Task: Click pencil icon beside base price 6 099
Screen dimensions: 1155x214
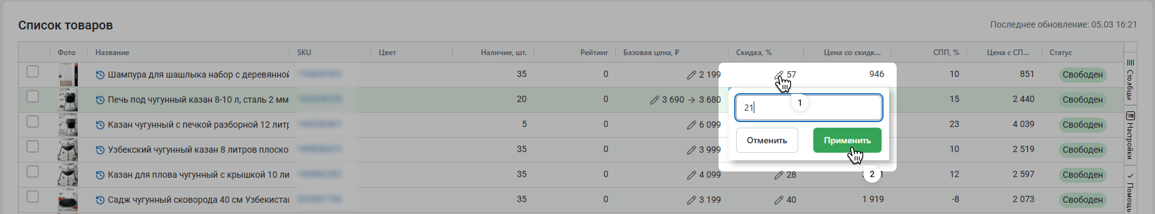Action: 691,125
